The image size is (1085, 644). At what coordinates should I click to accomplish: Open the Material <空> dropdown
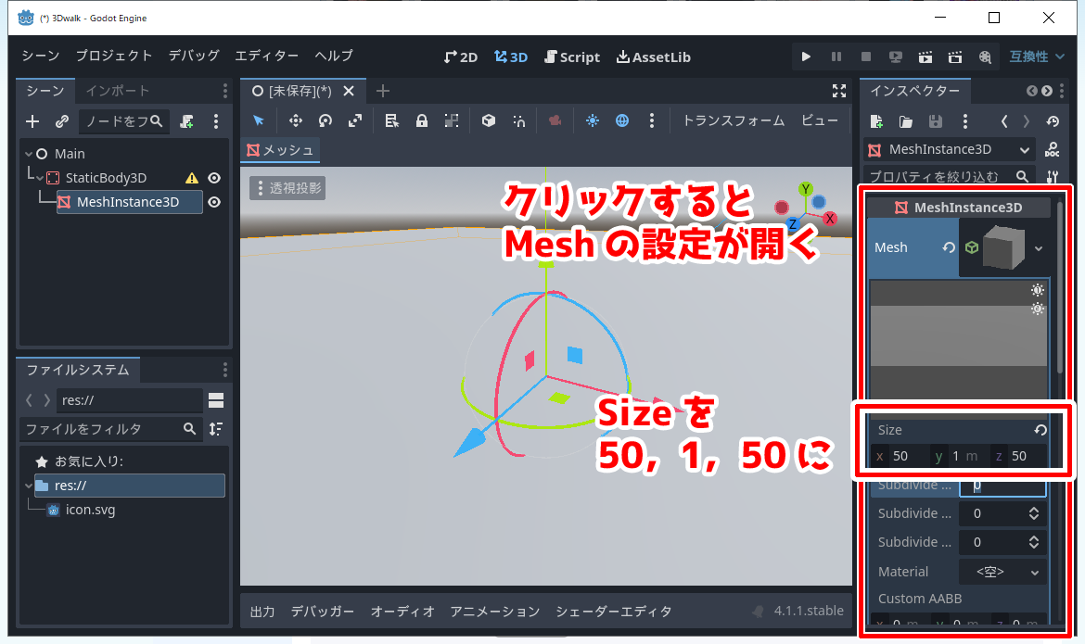click(x=1002, y=572)
